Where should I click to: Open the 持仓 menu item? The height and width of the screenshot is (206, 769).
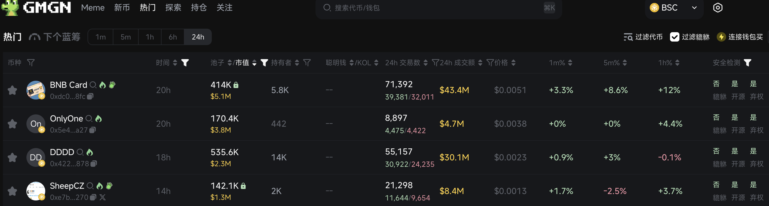(199, 8)
